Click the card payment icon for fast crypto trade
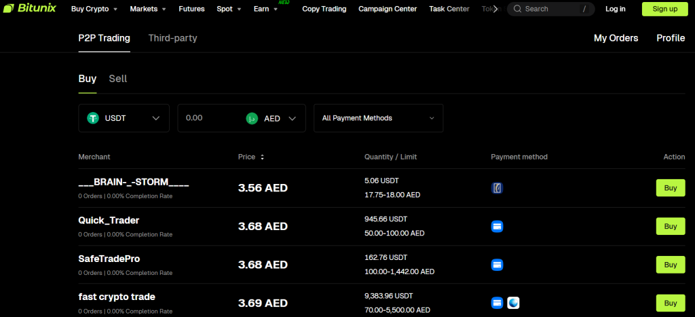 (x=497, y=303)
